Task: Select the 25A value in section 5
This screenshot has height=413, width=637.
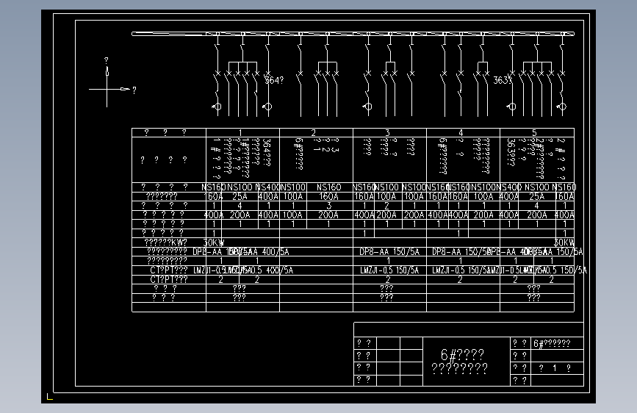Action: (x=536, y=196)
